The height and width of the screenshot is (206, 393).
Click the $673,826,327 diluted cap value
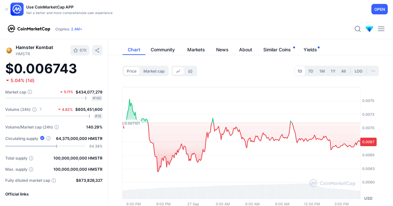pos(89,180)
